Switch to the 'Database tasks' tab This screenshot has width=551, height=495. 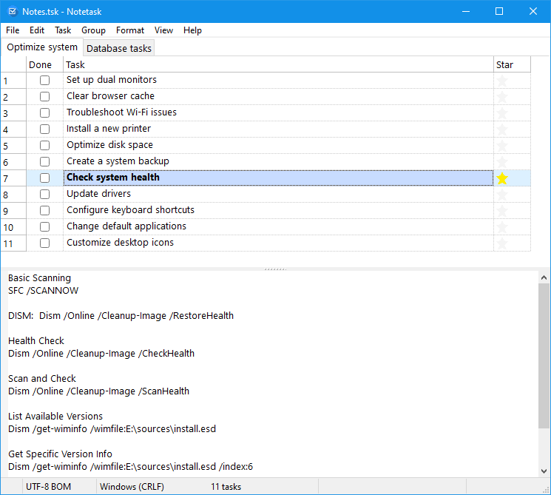[x=119, y=48]
